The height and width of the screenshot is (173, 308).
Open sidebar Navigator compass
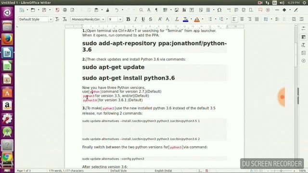point(304,61)
